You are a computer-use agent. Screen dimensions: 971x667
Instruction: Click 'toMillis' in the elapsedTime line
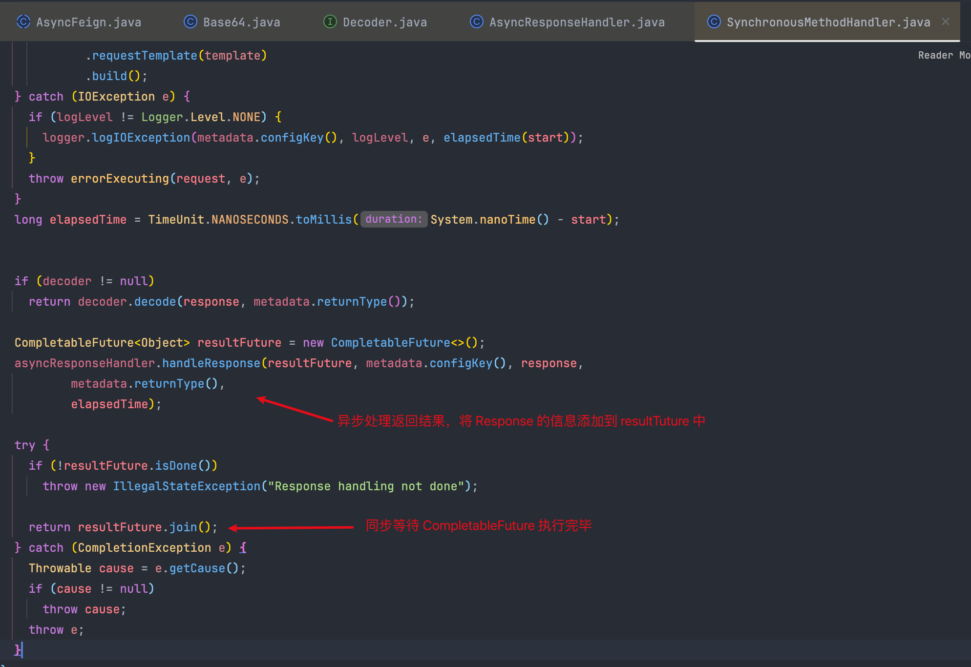click(323, 220)
